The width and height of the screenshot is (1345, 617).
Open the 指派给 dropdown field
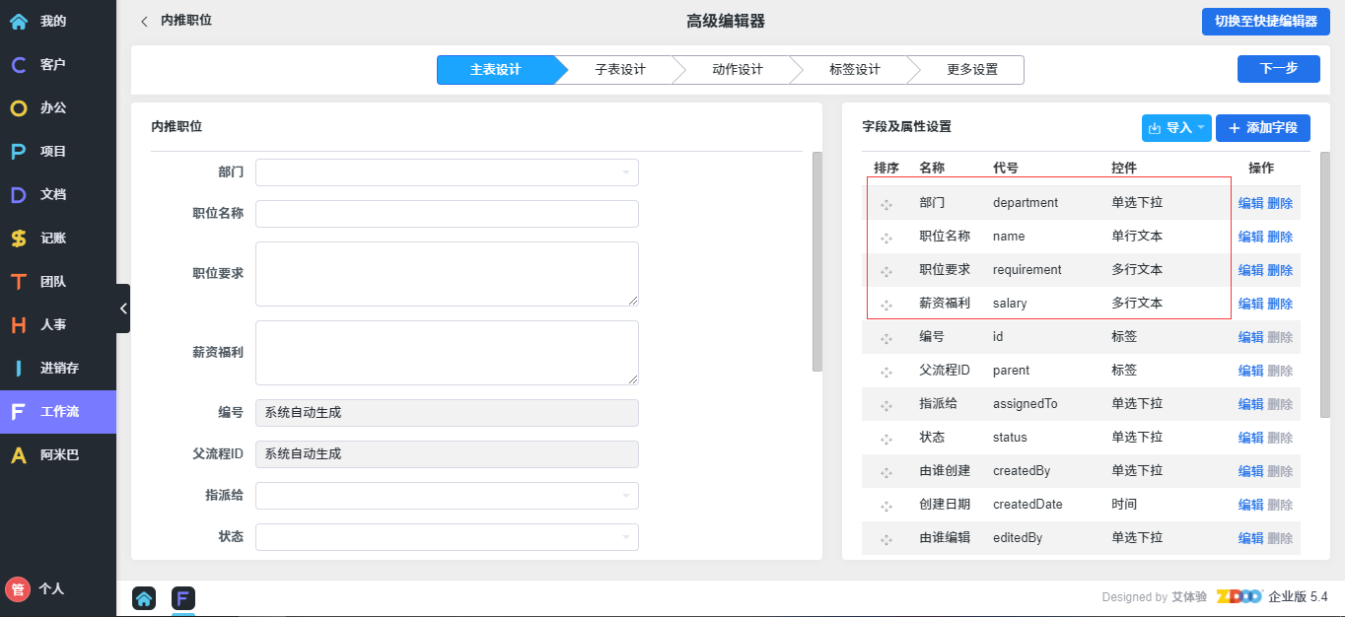point(447,496)
